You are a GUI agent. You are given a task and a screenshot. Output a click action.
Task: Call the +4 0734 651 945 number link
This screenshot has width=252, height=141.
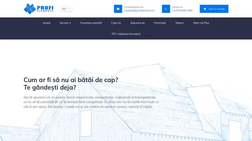click(x=182, y=11)
